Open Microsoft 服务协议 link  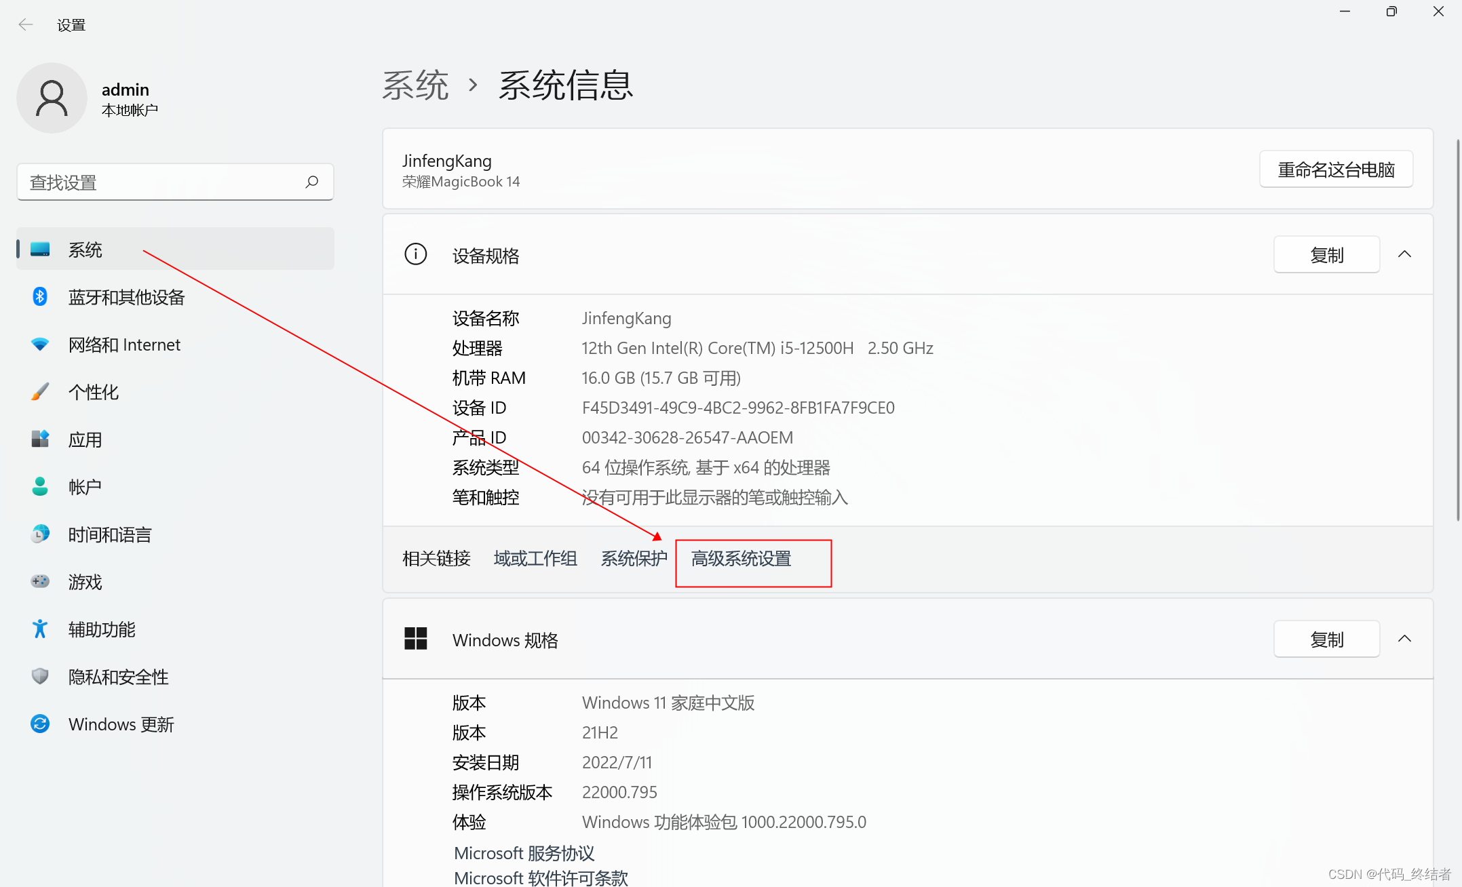524,853
